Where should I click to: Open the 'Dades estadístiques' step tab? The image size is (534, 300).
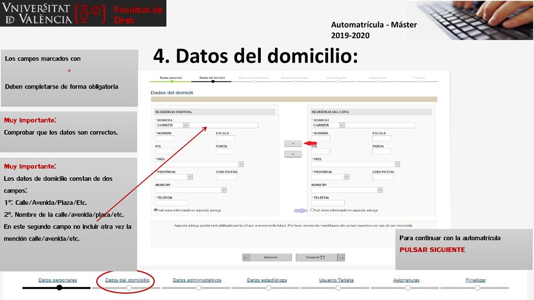pyautogui.click(x=295, y=78)
